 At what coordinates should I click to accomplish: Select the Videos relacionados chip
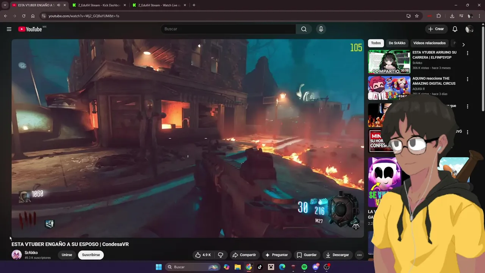[429, 43]
